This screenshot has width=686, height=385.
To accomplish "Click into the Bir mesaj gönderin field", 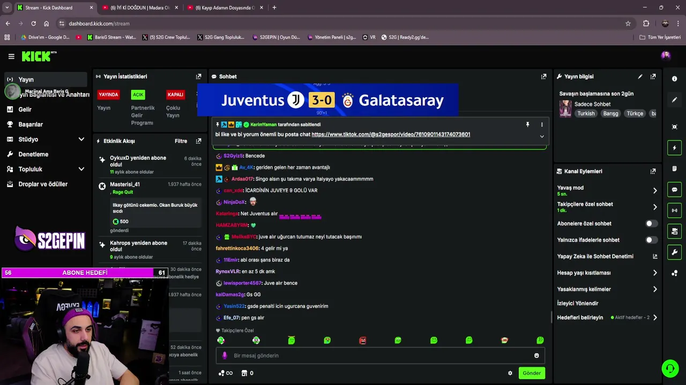I will (381, 356).
